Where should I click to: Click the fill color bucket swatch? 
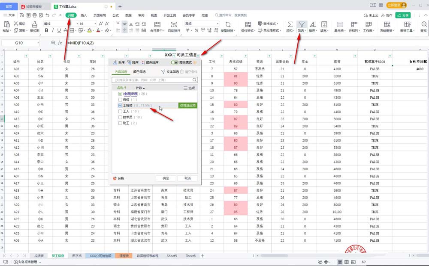coord(90,30)
